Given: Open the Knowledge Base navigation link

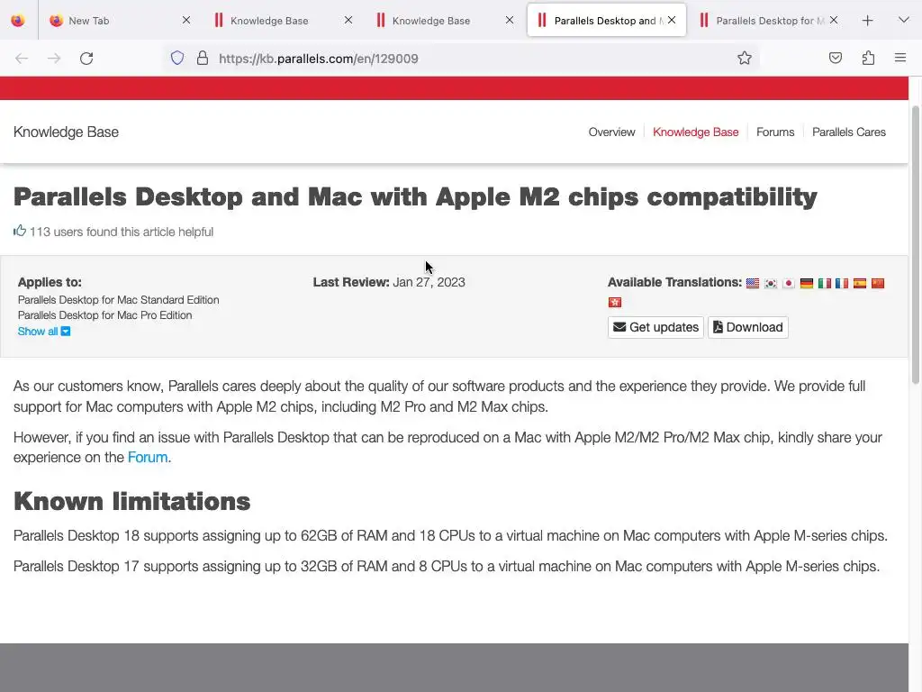Looking at the screenshot, I should coord(696,132).
